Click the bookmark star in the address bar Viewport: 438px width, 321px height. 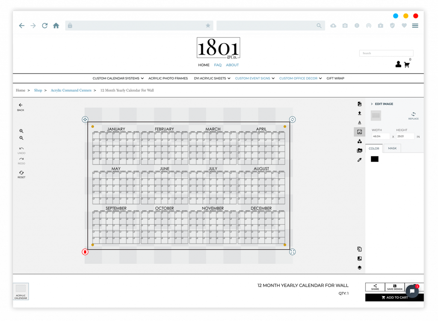coord(208,26)
